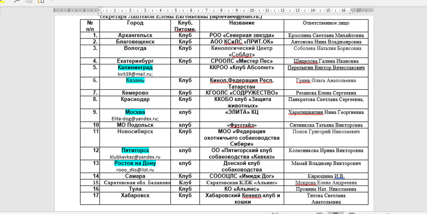This screenshot has height=214, width=427.
Task: Click Соболева Наталия Борисовна name
Action: click(x=327, y=49)
